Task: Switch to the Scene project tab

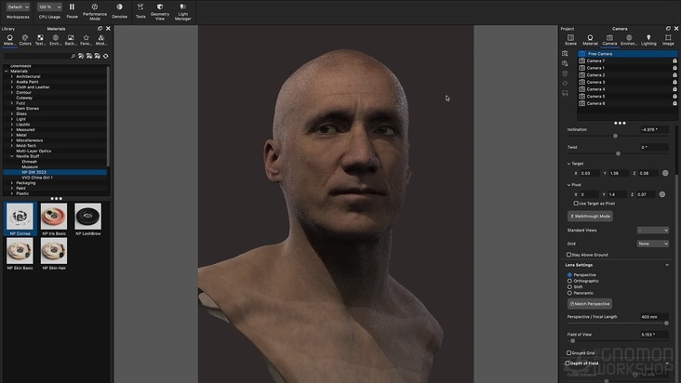Action: pos(570,40)
